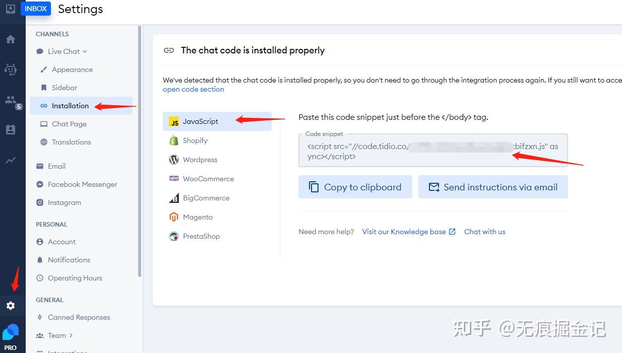
Task: Click the Chat with us link
Action: (484, 232)
